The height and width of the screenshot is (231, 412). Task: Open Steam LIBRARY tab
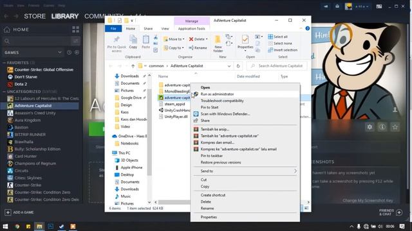click(x=65, y=16)
